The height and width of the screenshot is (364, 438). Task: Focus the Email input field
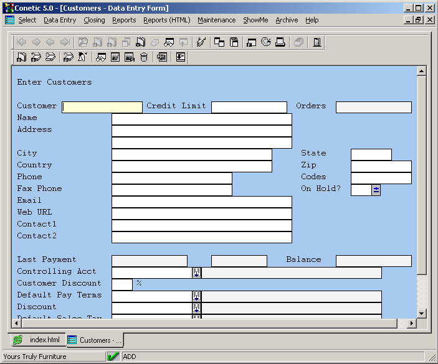[201, 202]
